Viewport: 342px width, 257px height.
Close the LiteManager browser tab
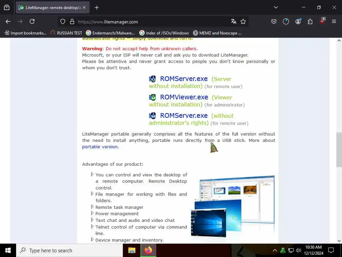click(x=84, y=7)
